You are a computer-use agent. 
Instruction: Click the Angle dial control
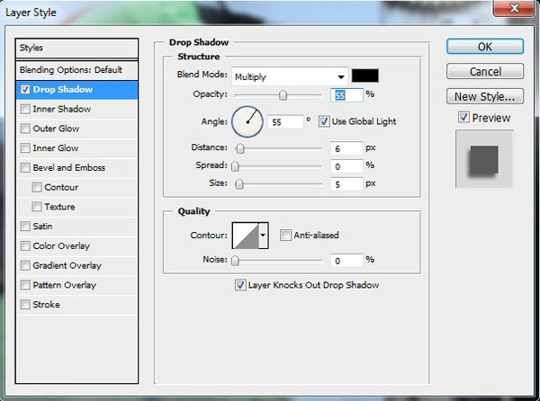pyautogui.click(x=247, y=121)
